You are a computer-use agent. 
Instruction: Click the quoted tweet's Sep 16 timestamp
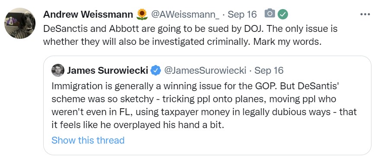(269, 70)
